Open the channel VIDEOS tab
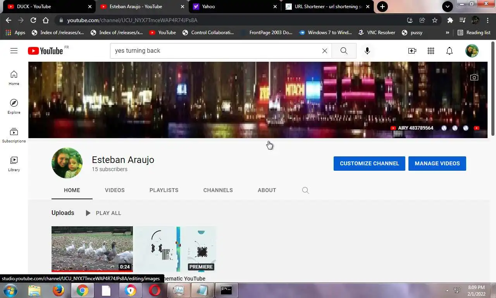 pos(115,190)
